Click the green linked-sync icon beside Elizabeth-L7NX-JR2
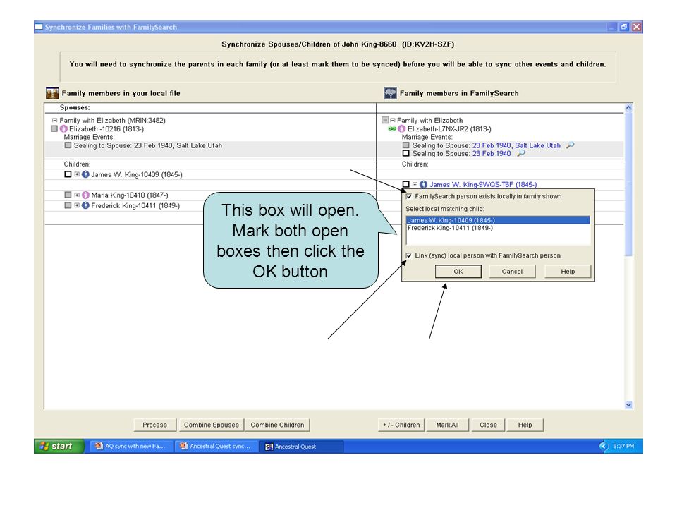677x508 pixels. (392, 128)
